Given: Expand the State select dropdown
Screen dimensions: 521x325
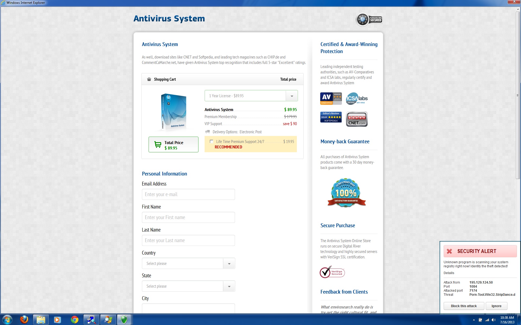Looking at the screenshot, I should (x=188, y=286).
